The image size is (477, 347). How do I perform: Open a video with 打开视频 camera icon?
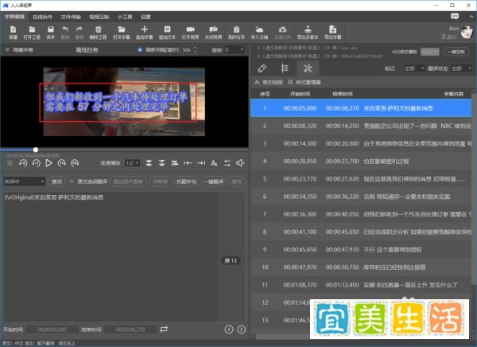(190, 29)
